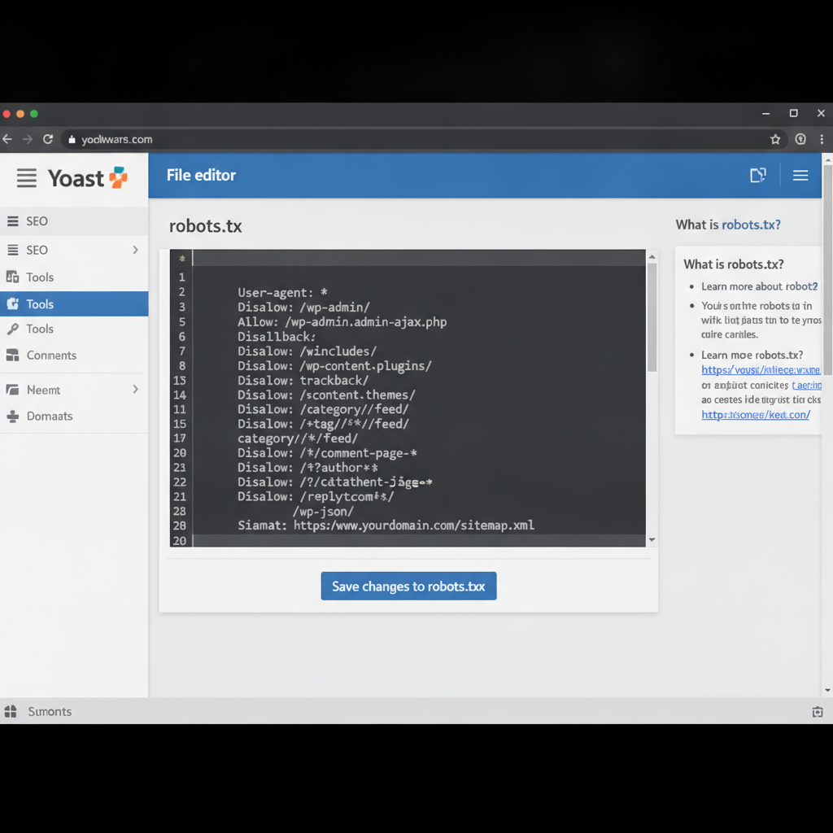Click the wrench icon of the Tools item
This screenshot has height=833, width=833.
coord(13,329)
